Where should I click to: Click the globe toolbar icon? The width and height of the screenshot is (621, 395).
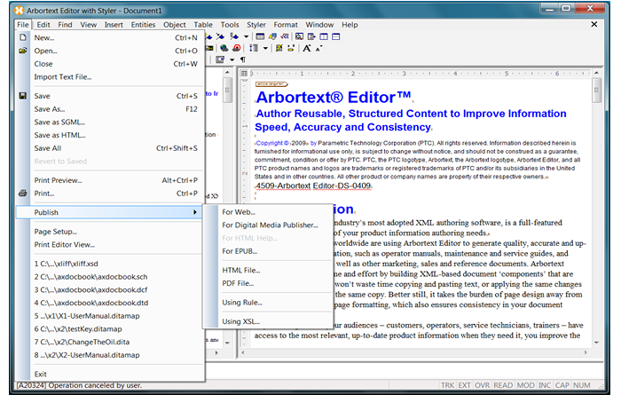224,48
